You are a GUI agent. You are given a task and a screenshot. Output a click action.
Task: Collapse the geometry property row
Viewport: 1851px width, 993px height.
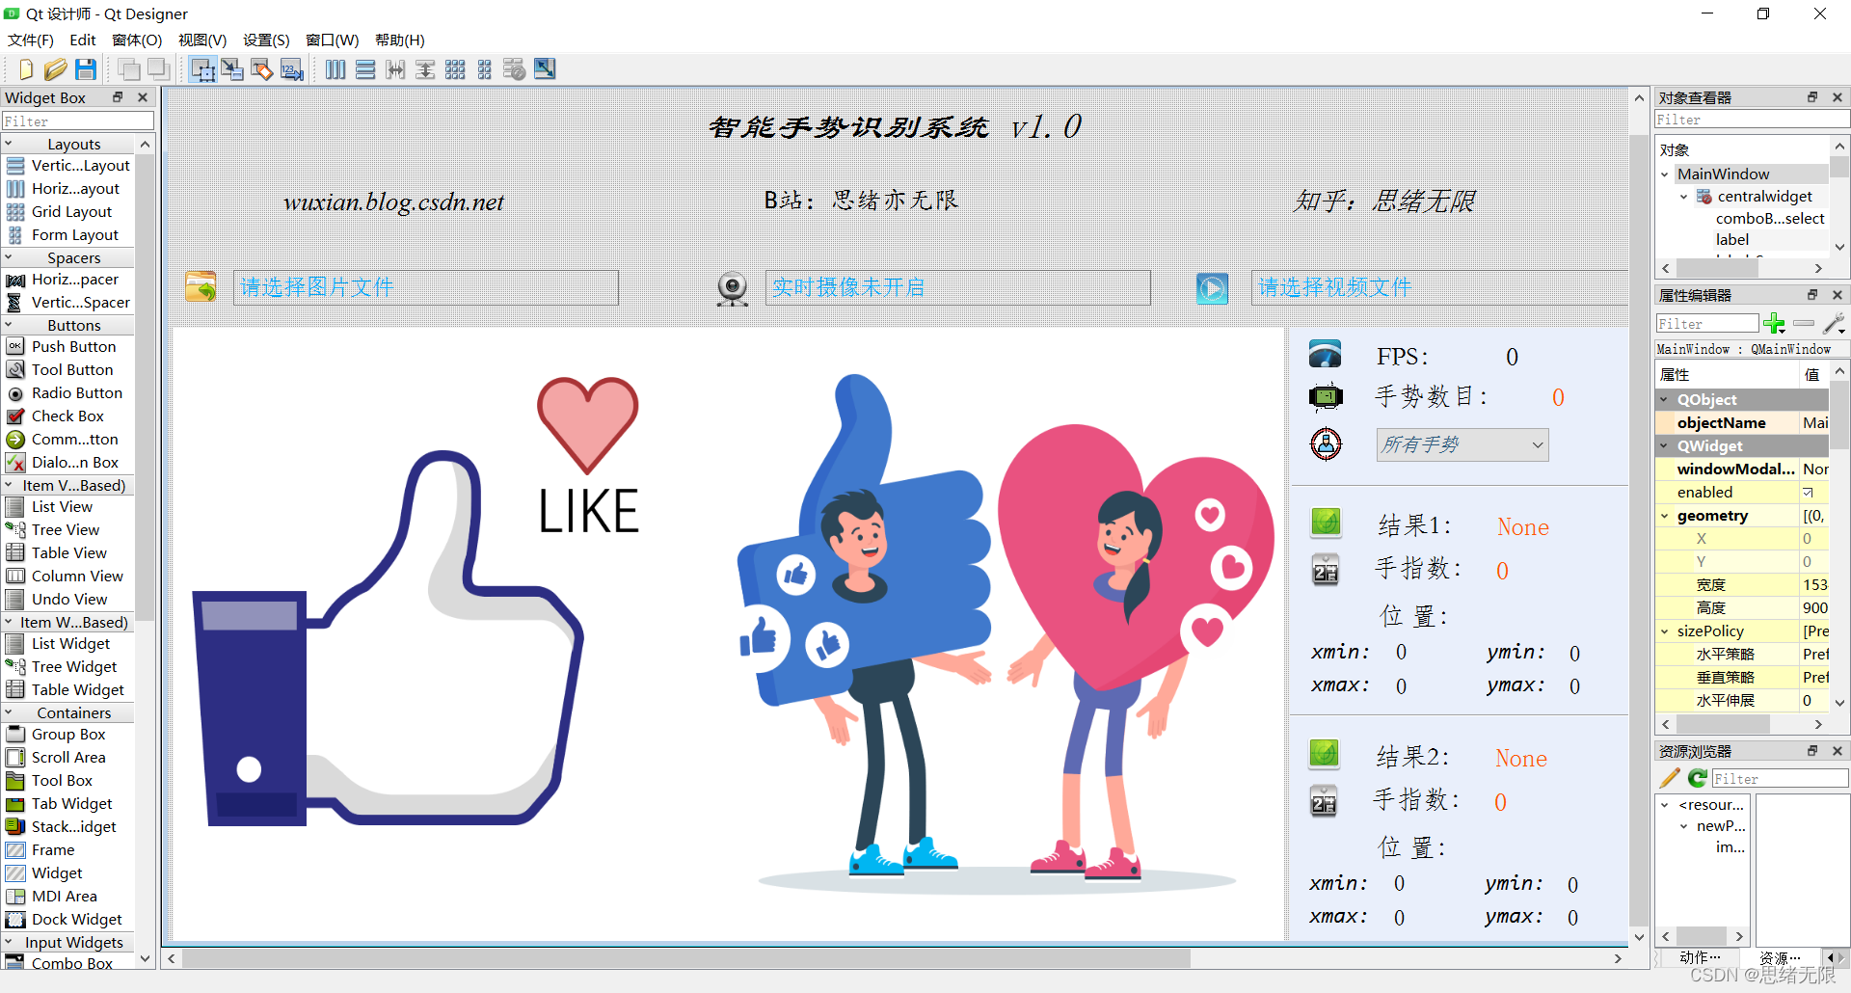1665,516
